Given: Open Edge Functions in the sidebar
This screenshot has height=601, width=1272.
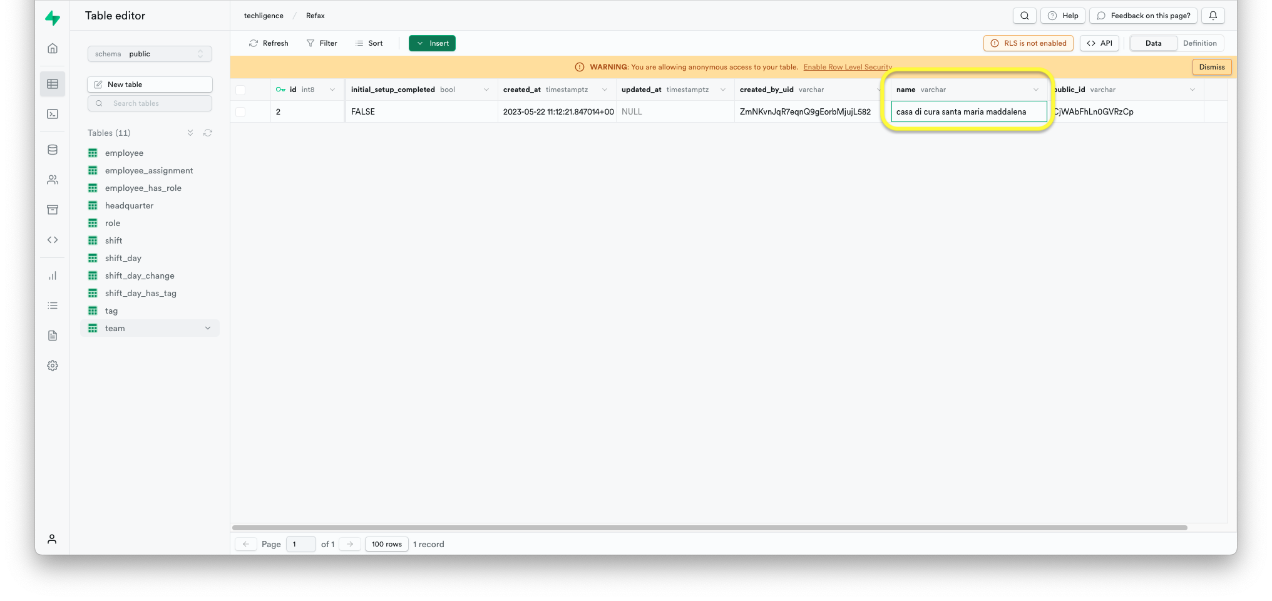Looking at the screenshot, I should (x=53, y=239).
